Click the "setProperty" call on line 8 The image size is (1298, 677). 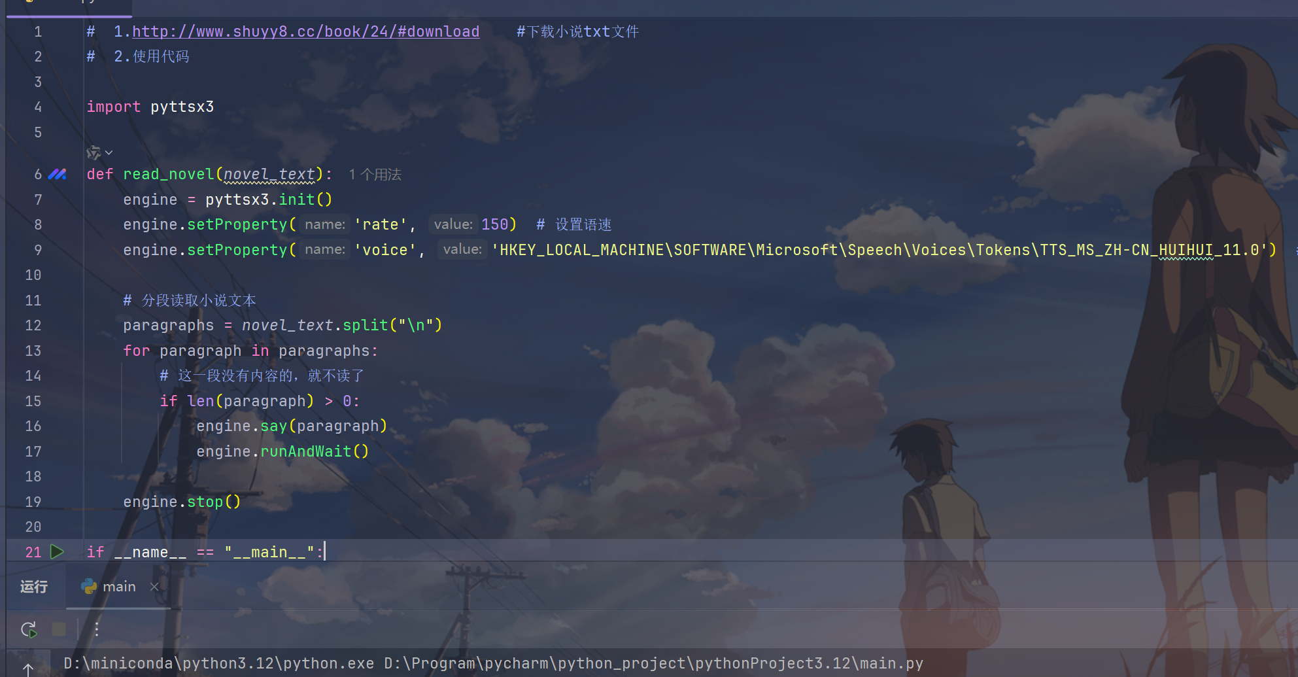pyautogui.click(x=237, y=224)
